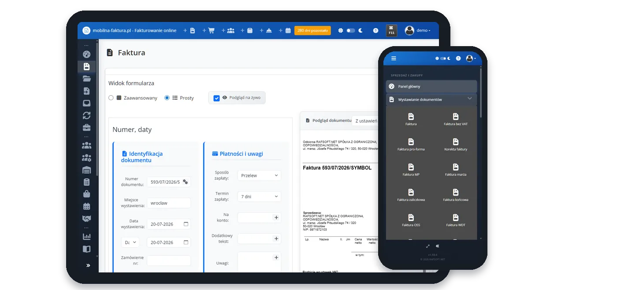Screen dimensions: 617x290
Task: Select the Prosty form view radio
Action: click(x=167, y=98)
